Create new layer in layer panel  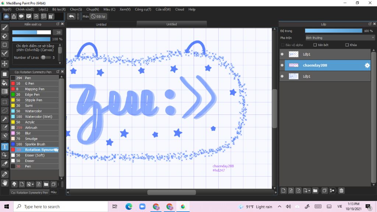(x=283, y=191)
